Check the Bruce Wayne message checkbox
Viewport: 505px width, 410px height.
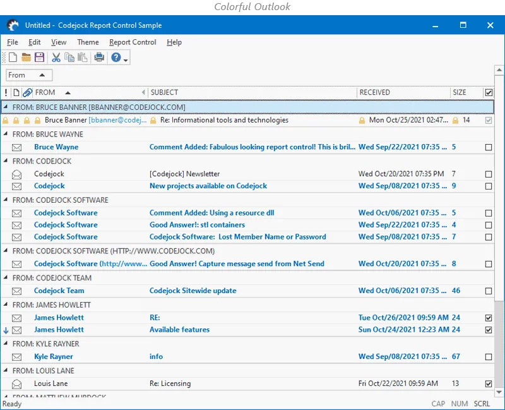489,147
